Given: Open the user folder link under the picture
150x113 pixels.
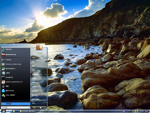Looking at the screenshot, I should pos(39,53).
